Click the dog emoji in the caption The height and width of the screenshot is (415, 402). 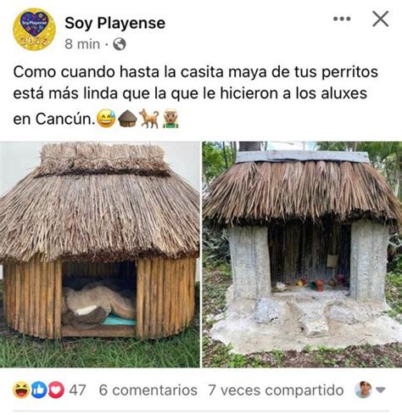[149, 119]
